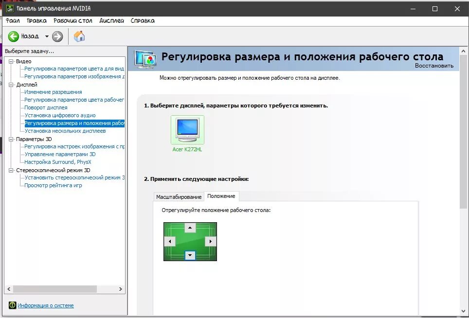
Task: Click task tree horizontal scrollbar right arrow
Action: click(x=121, y=289)
